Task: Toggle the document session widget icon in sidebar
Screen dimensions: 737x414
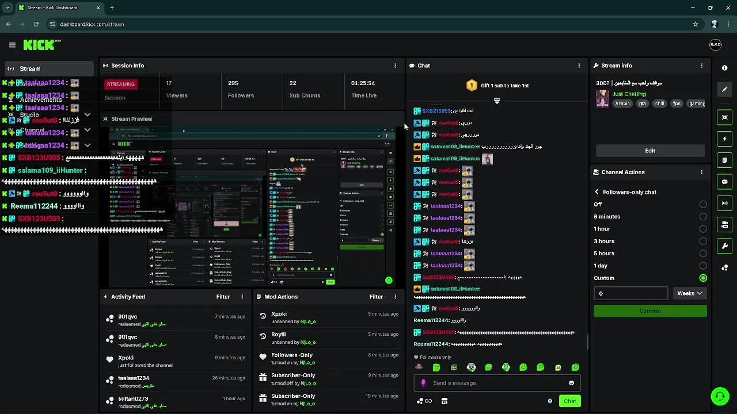Action: click(724, 160)
